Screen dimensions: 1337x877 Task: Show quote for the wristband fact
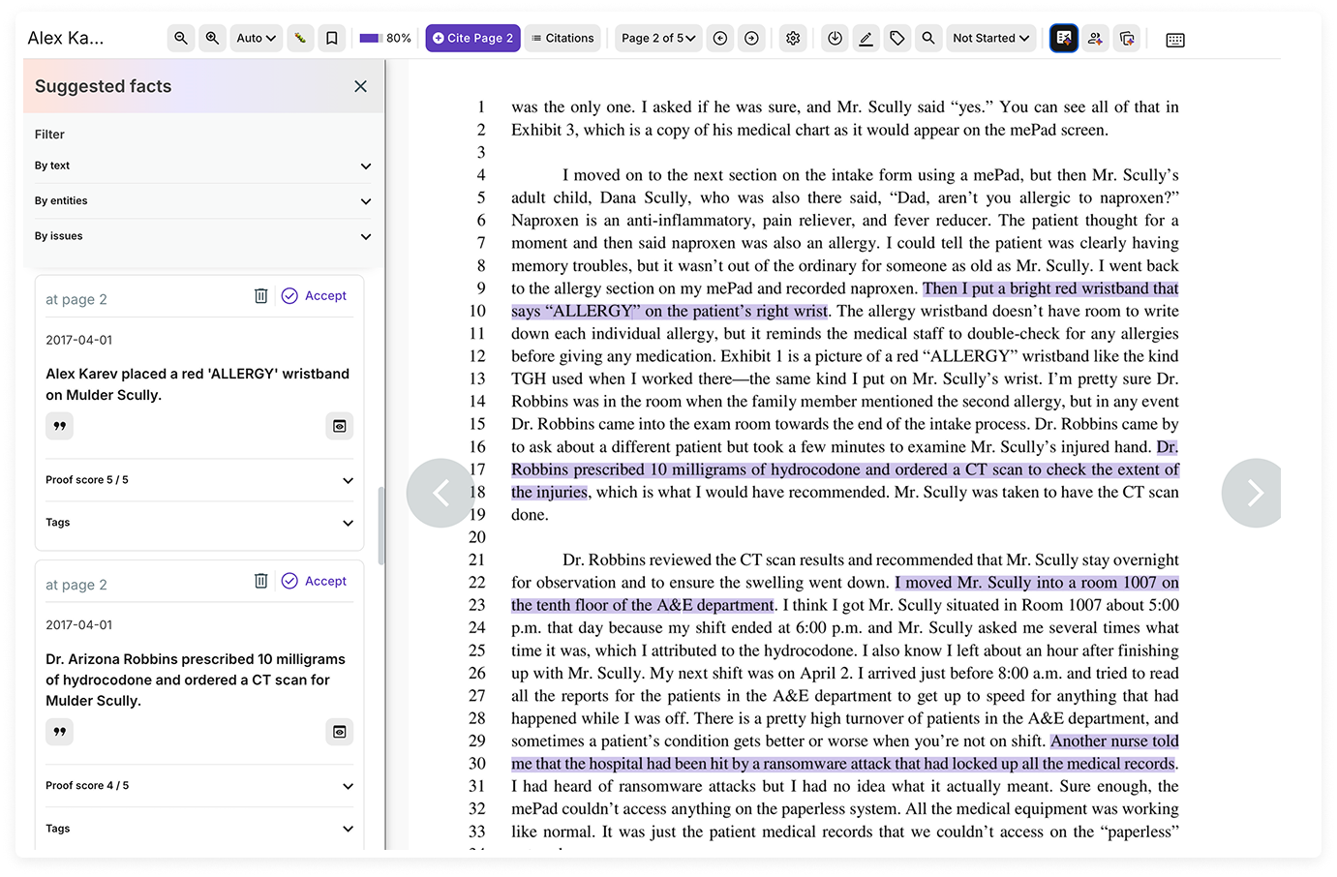tap(60, 426)
